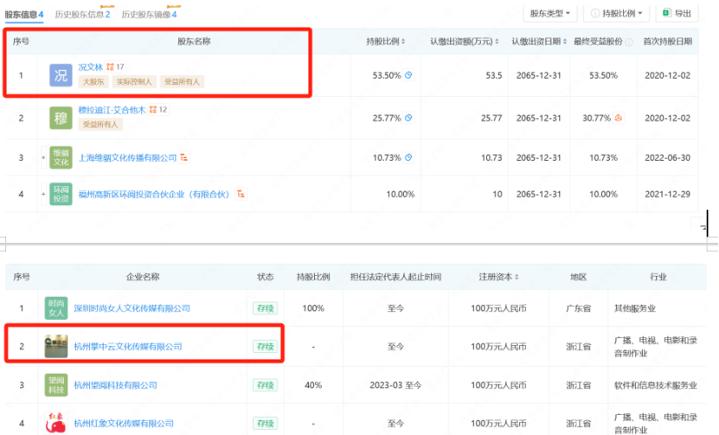
Task: Open link 杭州望阅科技有限公司
Action: point(115,385)
